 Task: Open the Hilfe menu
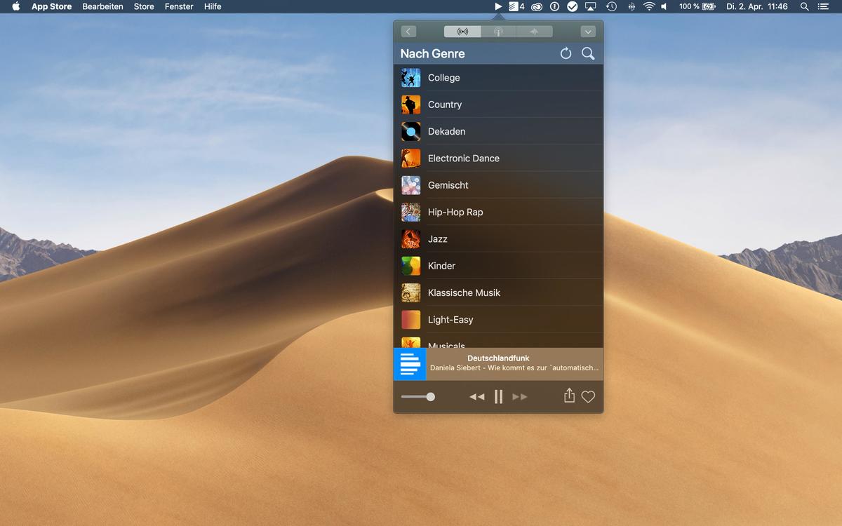pos(213,6)
